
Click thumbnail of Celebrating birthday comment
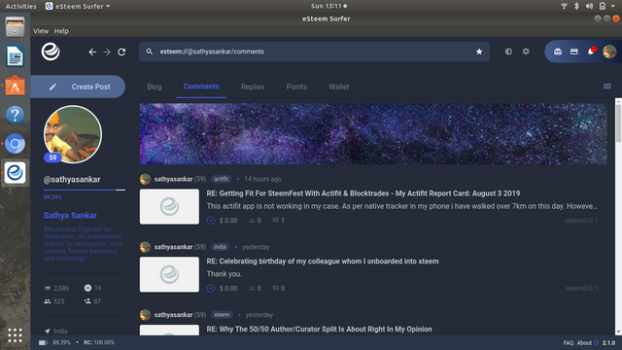pyautogui.click(x=169, y=274)
